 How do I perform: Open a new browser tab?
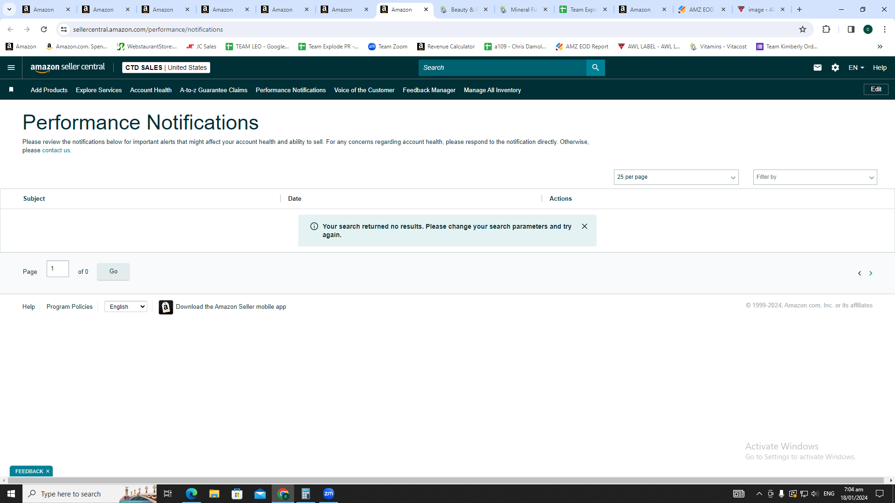(x=799, y=9)
